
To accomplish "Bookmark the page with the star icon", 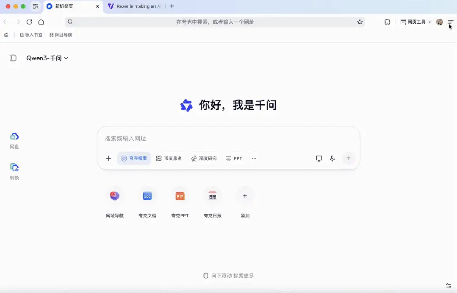I will tap(360, 22).
